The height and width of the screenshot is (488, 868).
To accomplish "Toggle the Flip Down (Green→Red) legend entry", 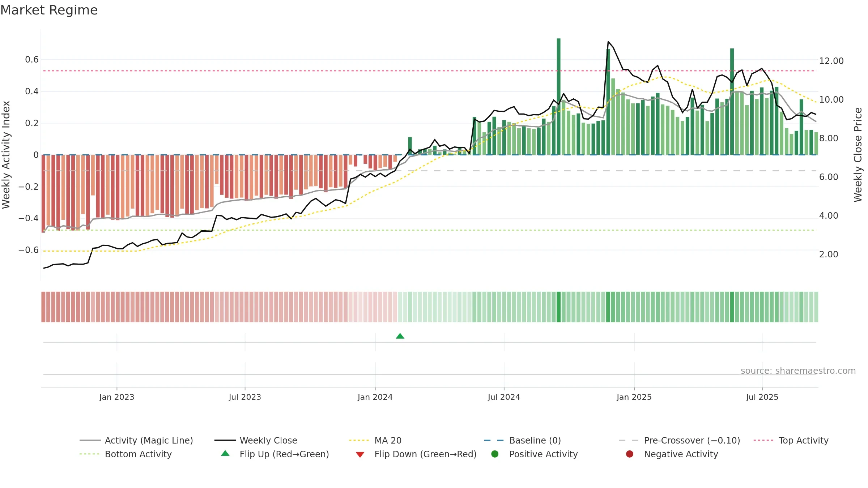I will tap(416, 454).
